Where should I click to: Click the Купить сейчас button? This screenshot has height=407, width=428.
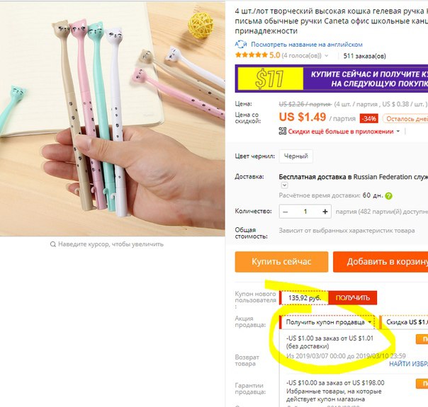(x=281, y=262)
